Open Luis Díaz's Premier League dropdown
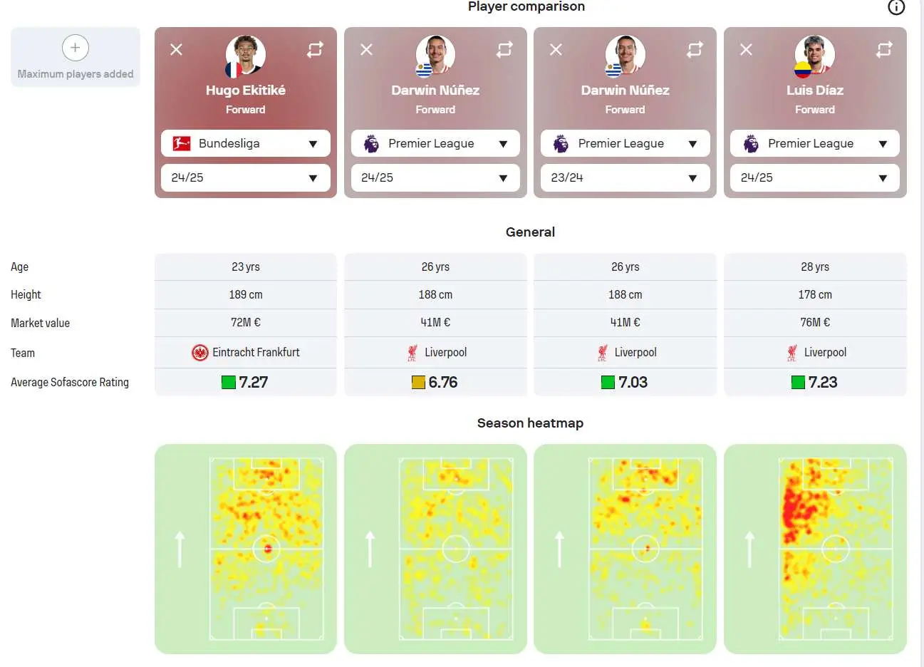Image resolution: width=924 pixels, height=667 pixels. pyautogui.click(x=815, y=143)
